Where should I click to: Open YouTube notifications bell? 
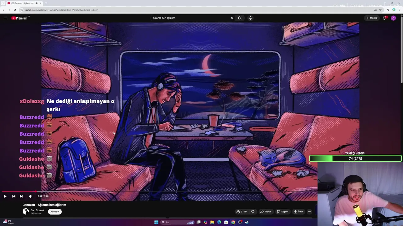click(384, 18)
